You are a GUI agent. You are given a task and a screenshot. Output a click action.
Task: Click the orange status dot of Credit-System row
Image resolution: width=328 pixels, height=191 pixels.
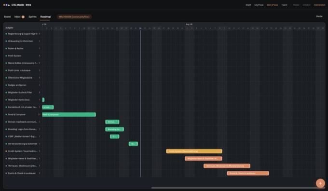click(6, 151)
